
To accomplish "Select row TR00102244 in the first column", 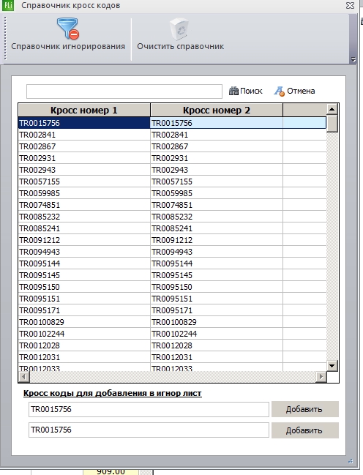I will [x=84, y=334].
